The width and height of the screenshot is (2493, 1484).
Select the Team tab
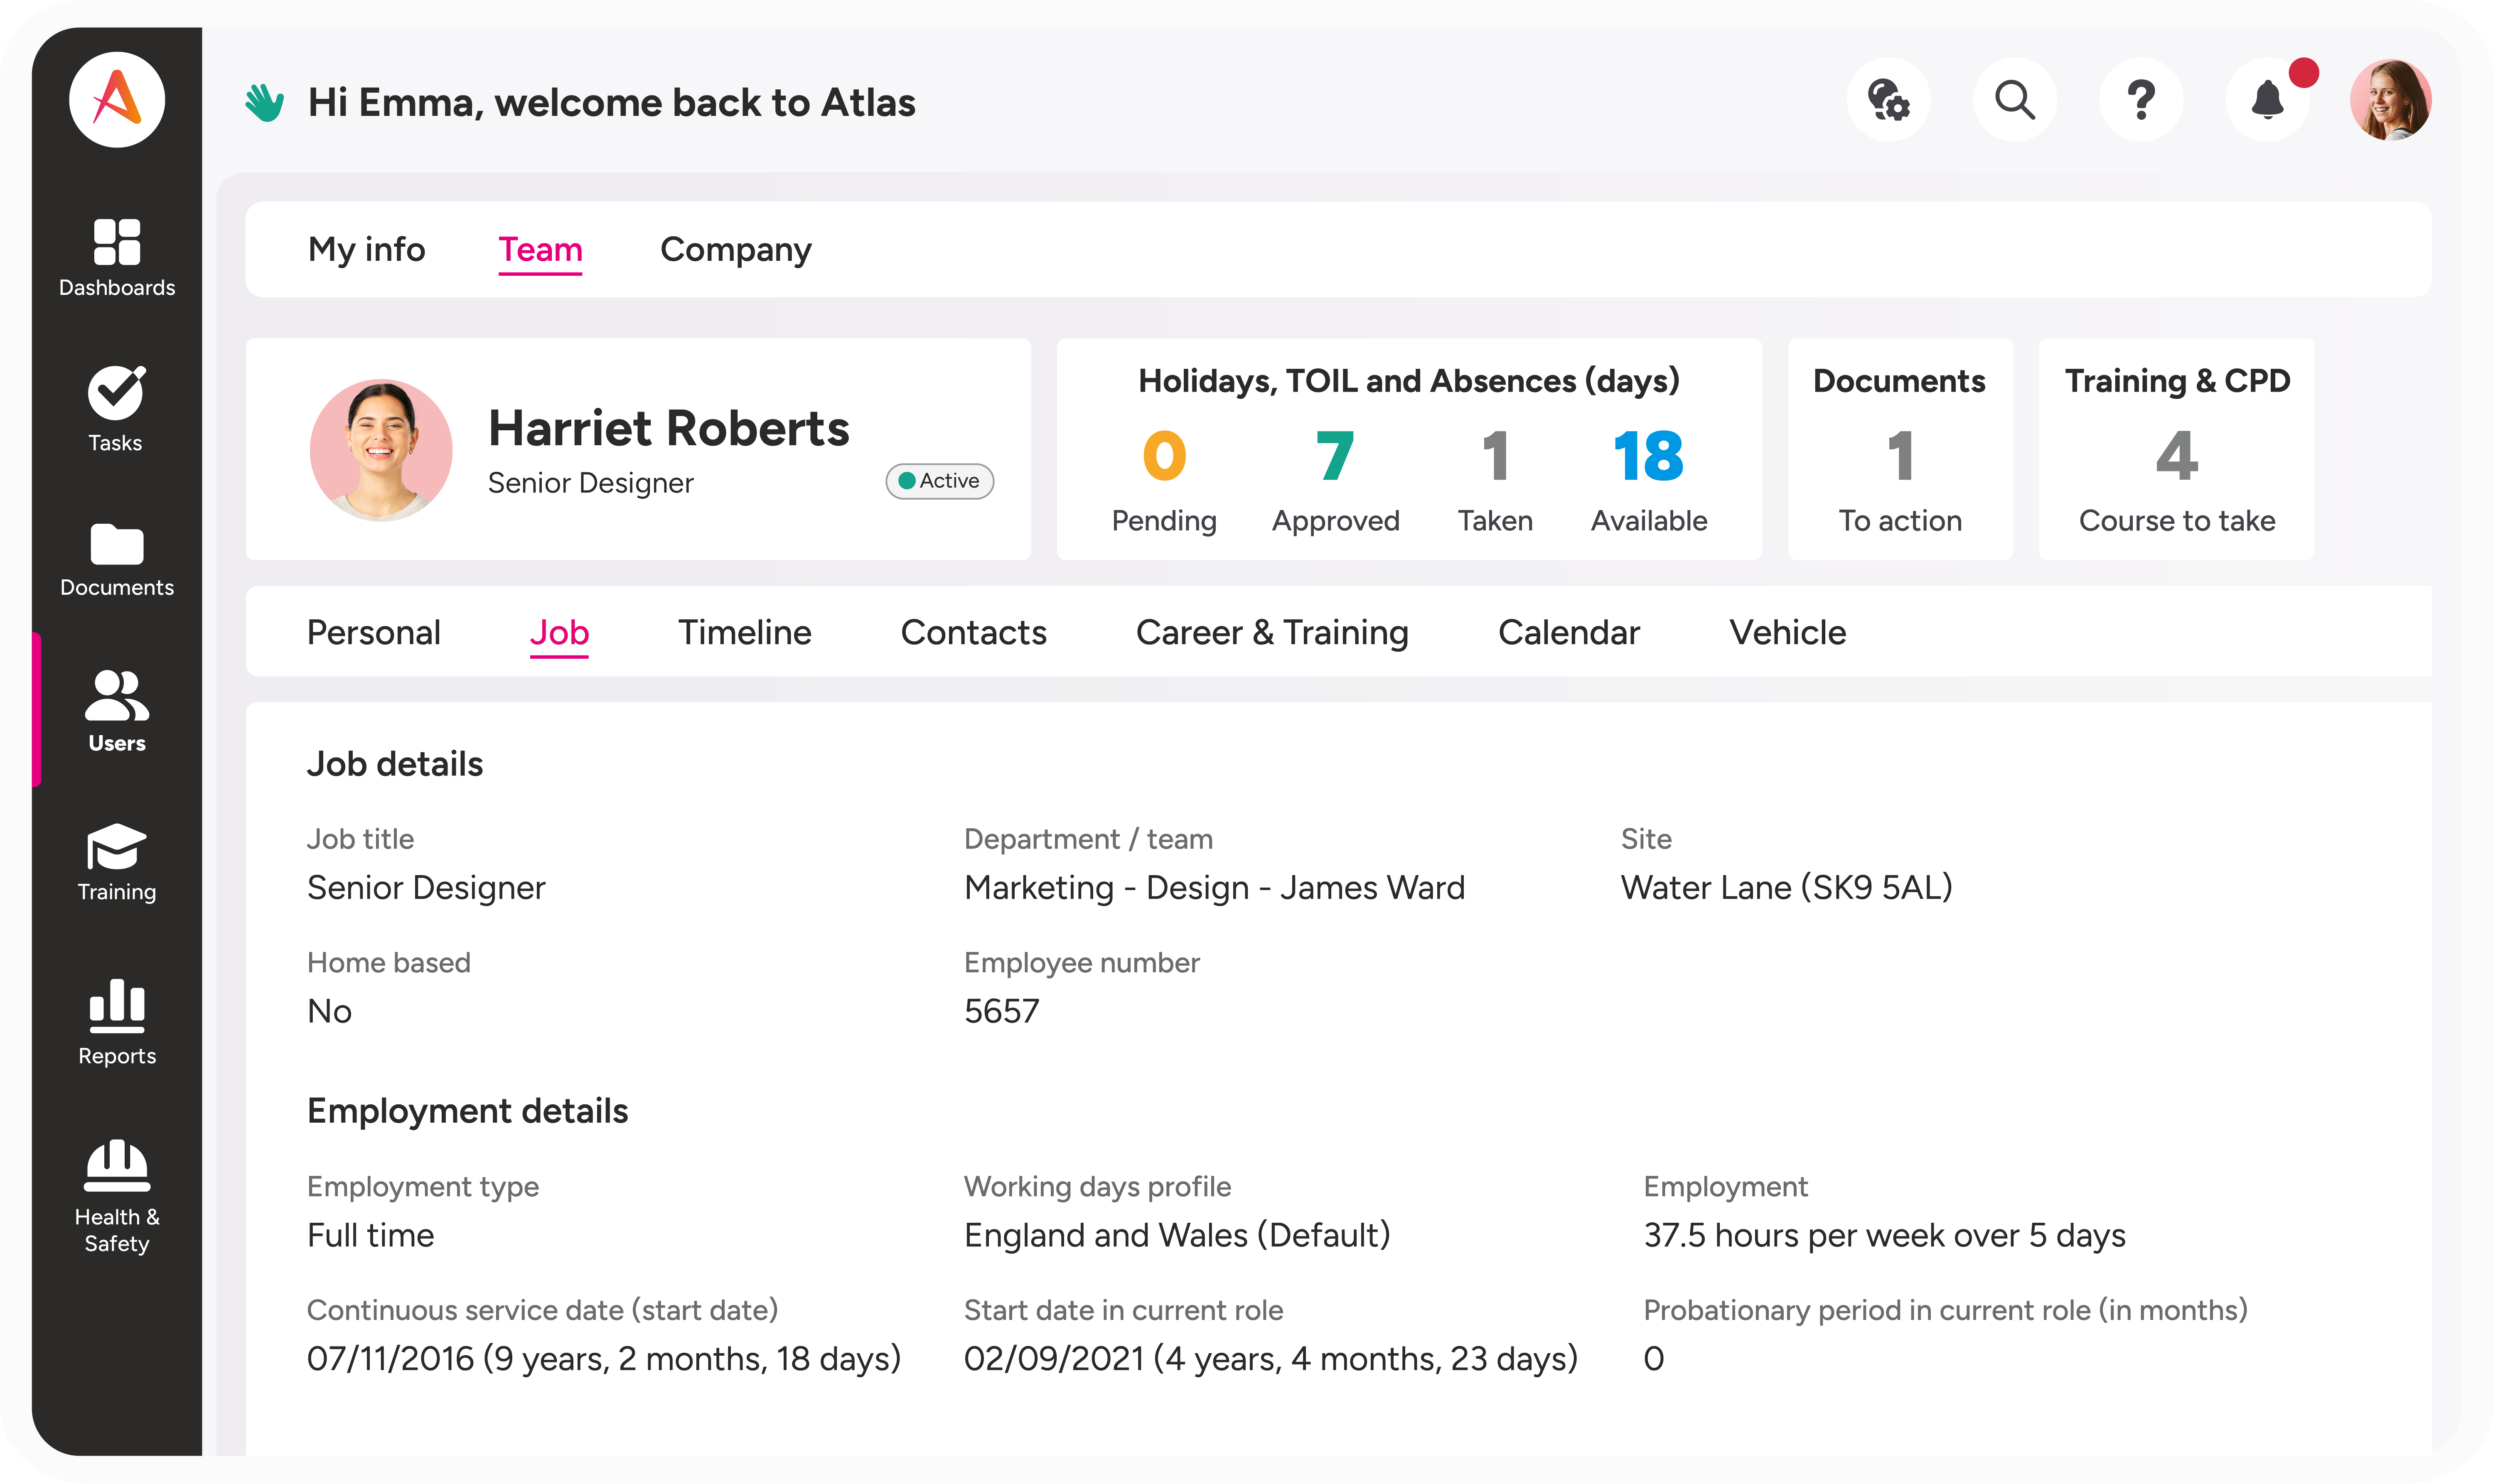coord(540,249)
